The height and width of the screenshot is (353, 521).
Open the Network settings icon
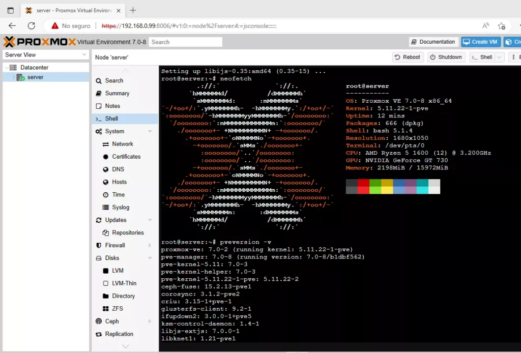tap(106, 144)
